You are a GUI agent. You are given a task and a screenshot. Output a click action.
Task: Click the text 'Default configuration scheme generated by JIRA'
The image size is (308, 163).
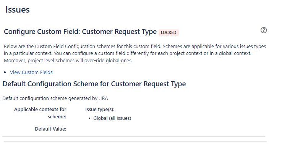[x=55, y=98]
